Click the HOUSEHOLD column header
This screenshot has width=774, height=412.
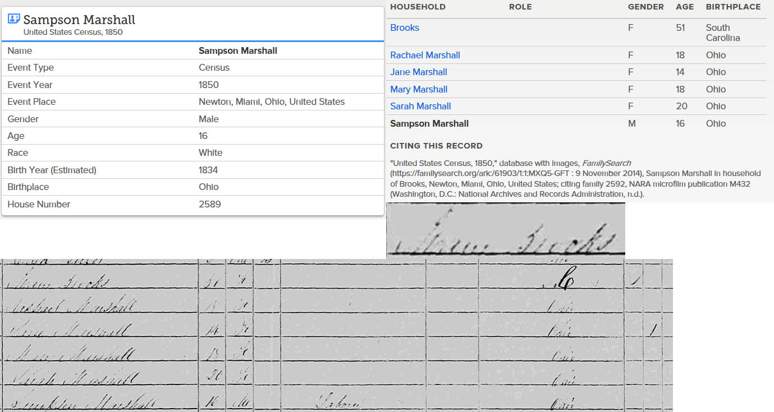point(418,7)
